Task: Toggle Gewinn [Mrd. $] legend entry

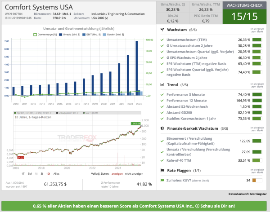Action: 114,34
